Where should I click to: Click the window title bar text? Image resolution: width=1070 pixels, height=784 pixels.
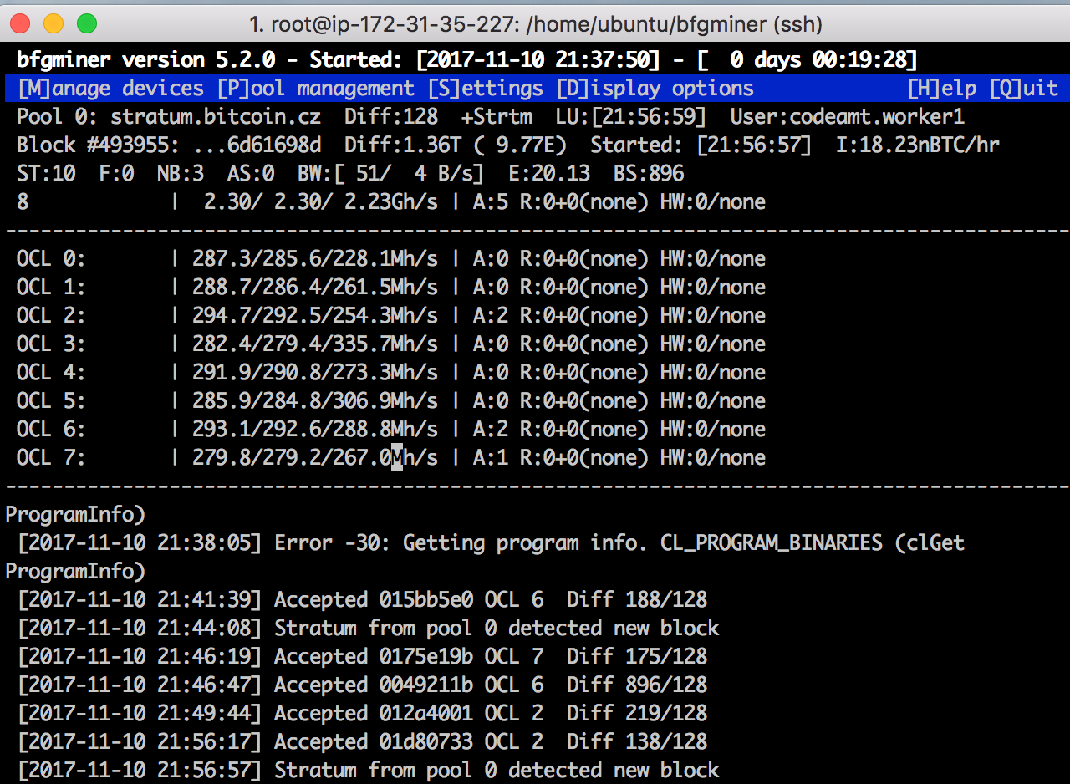click(535, 24)
